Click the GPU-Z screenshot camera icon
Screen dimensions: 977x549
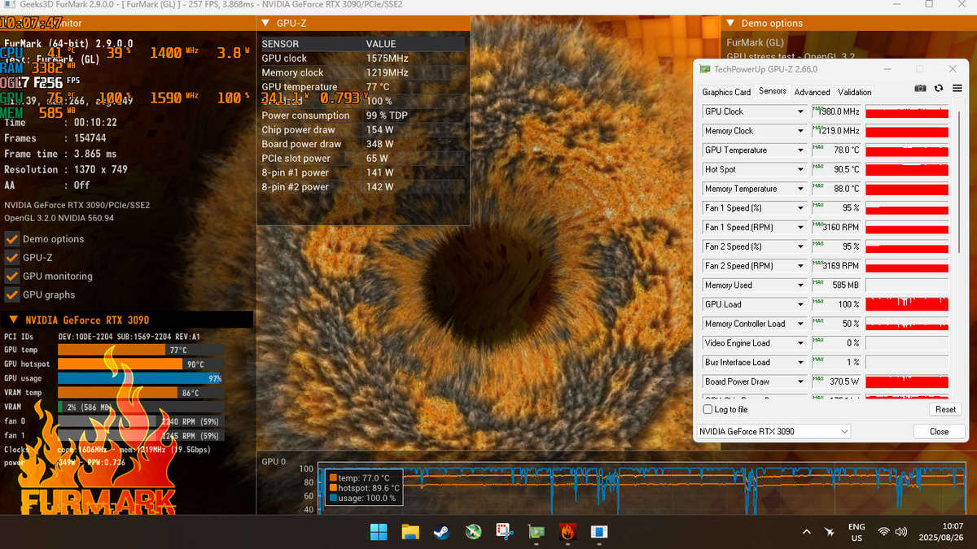pyautogui.click(x=920, y=88)
